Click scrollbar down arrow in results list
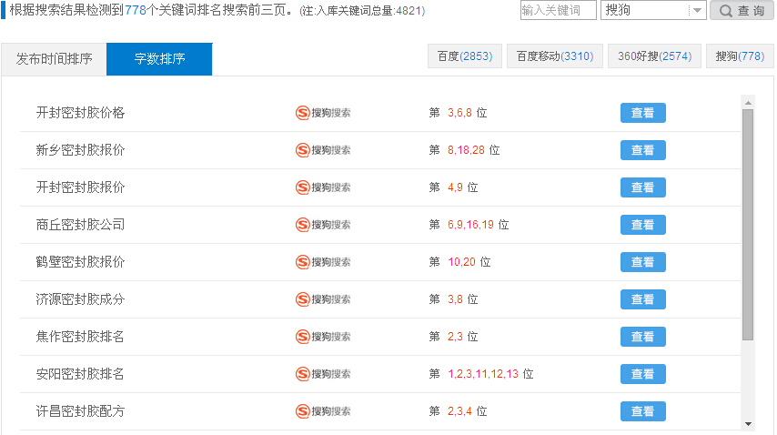The width and height of the screenshot is (777, 435). pyautogui.click(x=748, y=423)
